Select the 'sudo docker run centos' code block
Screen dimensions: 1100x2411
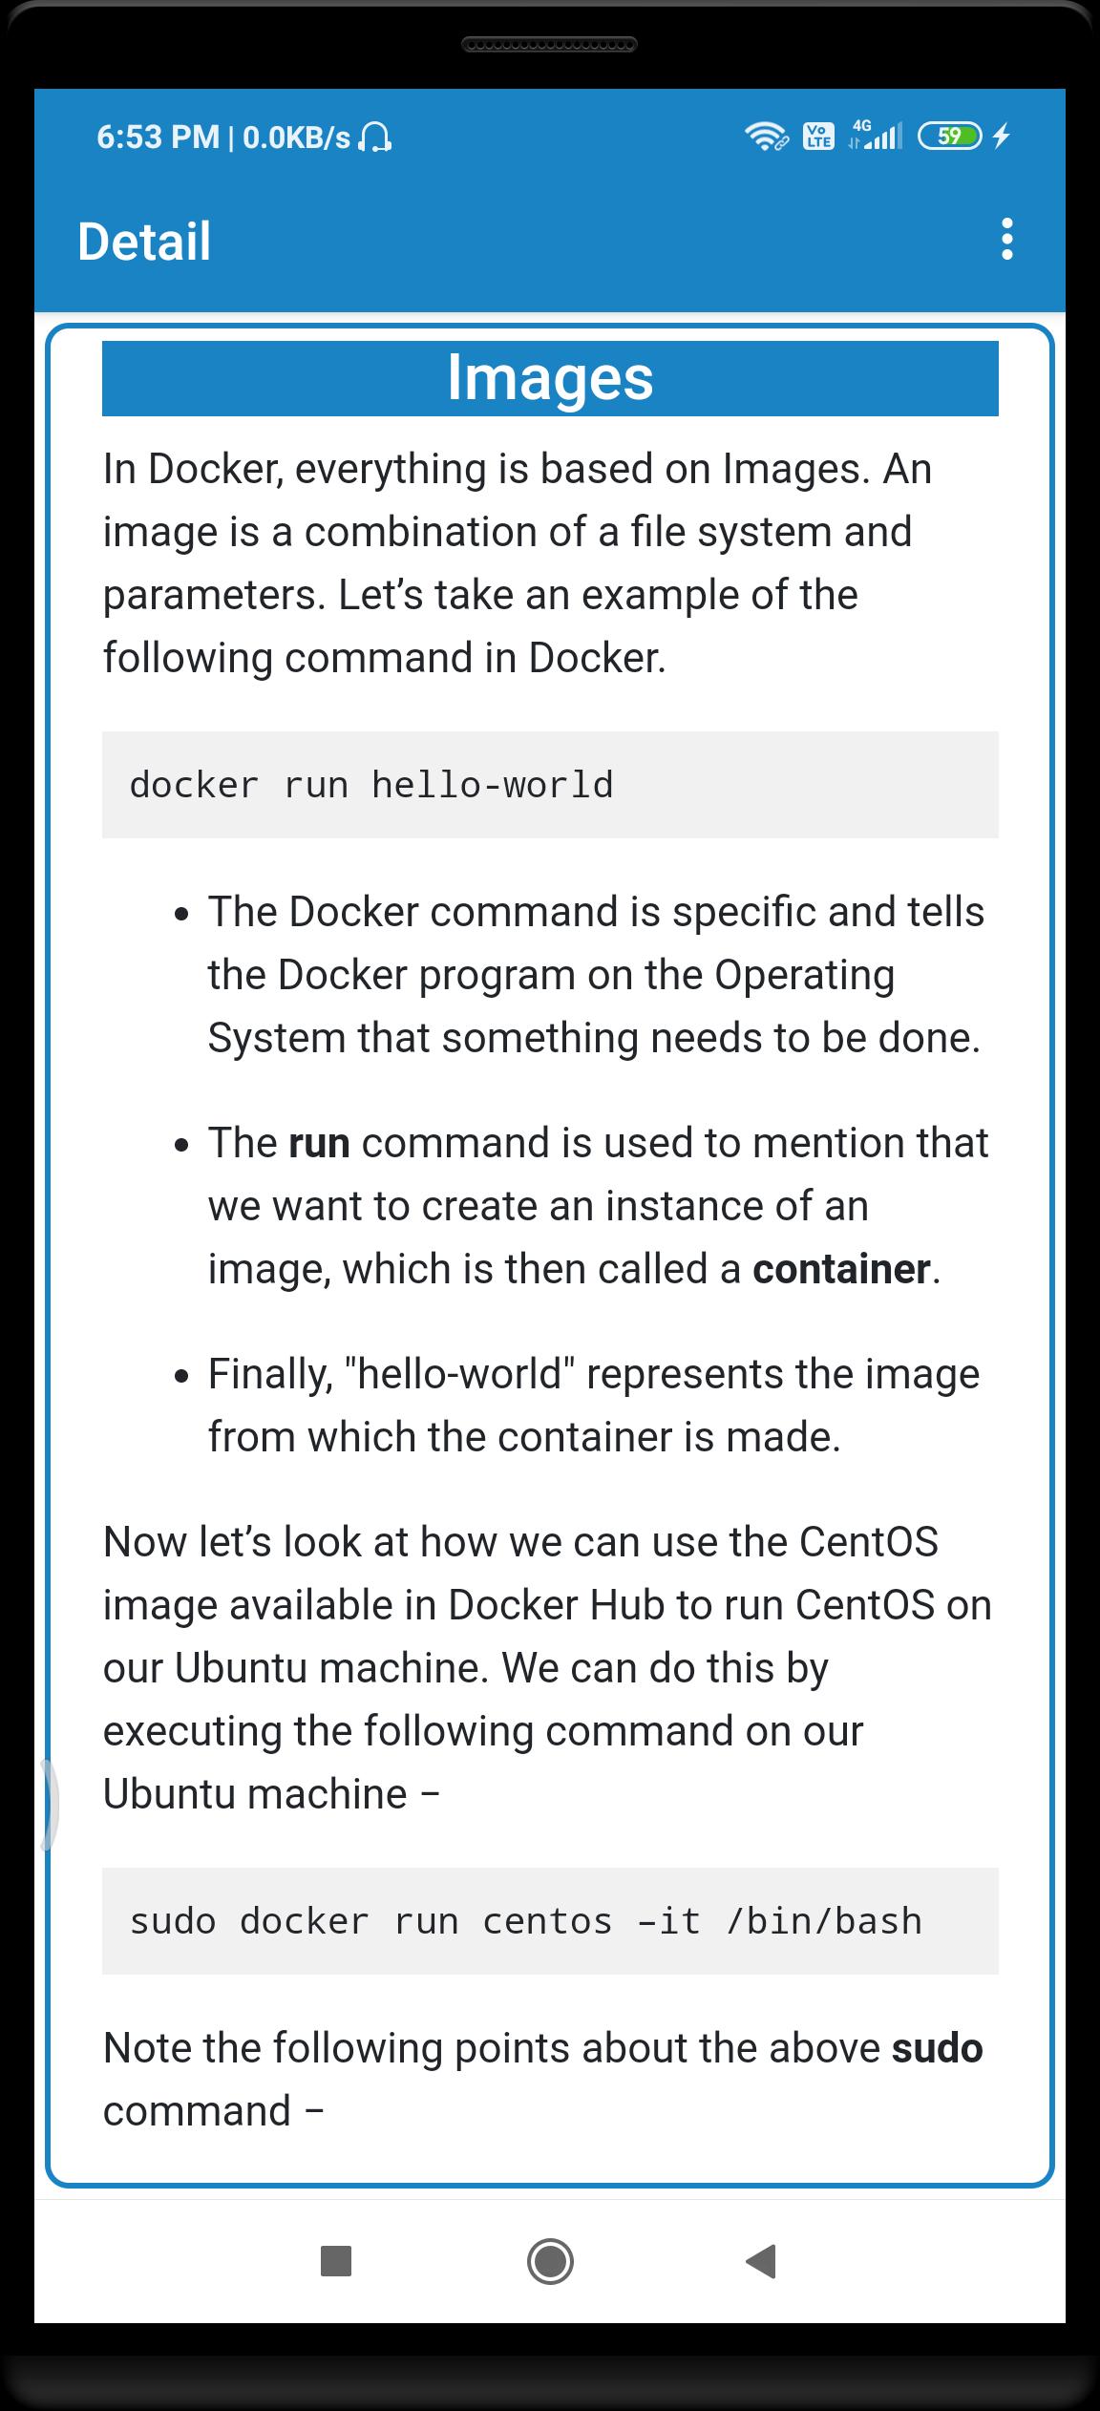pos(550,1921)
